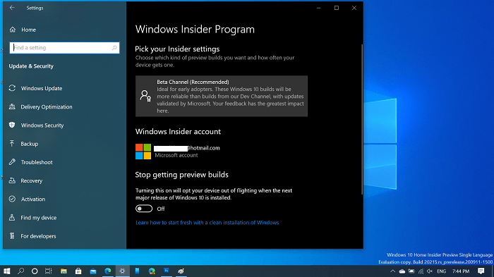
Task: Click the For developers tools icon
Action: click(x=12, y=235)
